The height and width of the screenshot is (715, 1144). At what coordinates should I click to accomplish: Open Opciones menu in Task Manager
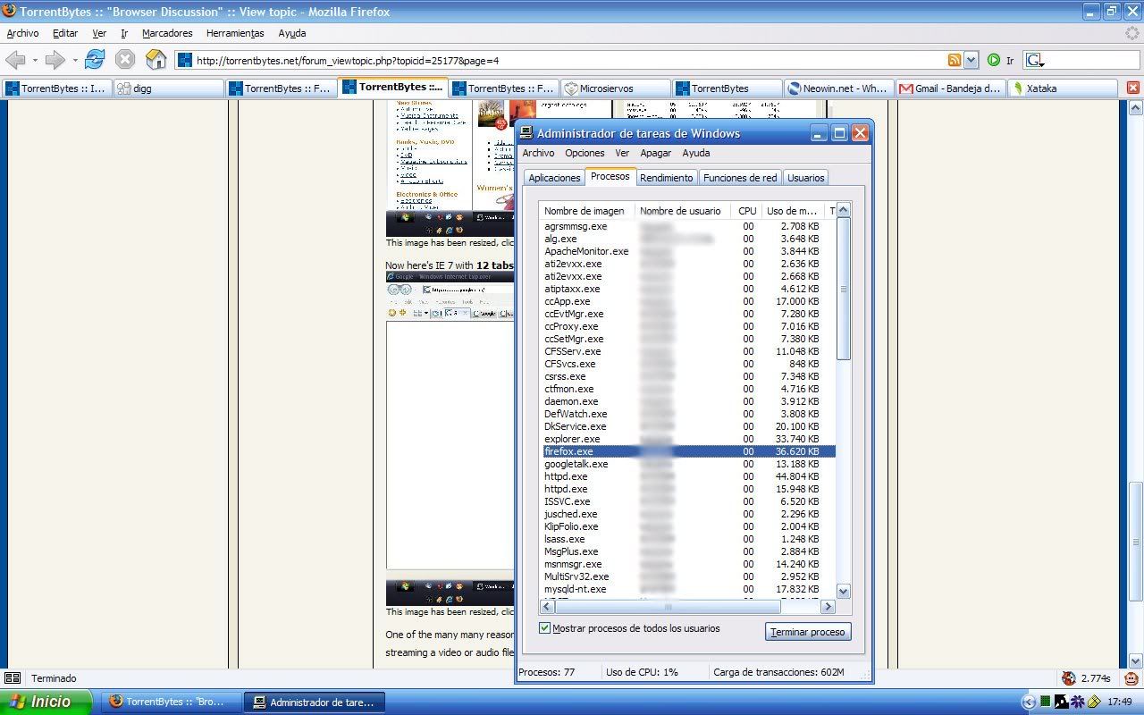click(x=585, y=153)
